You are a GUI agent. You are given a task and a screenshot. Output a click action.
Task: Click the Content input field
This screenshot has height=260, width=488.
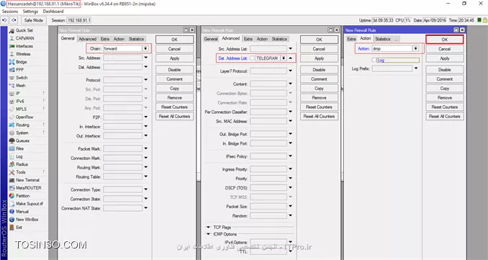[268, 84]
